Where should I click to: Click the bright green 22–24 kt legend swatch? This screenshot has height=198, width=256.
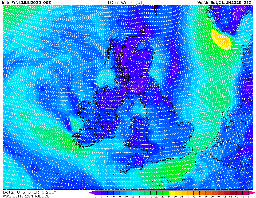click(166, 192)
